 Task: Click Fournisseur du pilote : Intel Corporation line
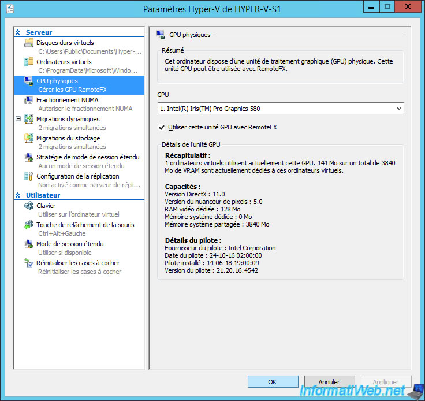220,248
